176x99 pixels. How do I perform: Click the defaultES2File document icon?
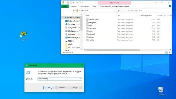pyautogui.click(x=87, y=20)
